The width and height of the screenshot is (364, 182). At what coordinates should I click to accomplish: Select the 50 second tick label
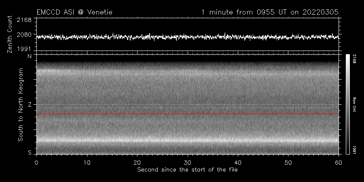pos(288,162)
